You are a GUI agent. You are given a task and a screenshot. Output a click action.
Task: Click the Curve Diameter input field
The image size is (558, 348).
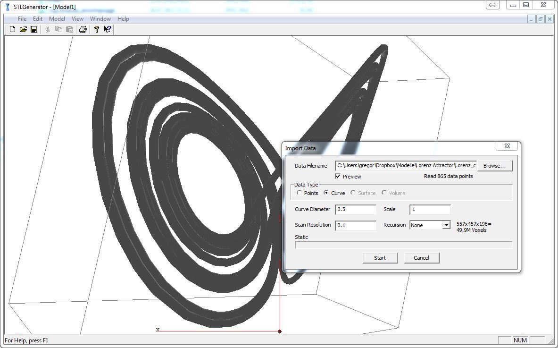click(x=356, y=210)
